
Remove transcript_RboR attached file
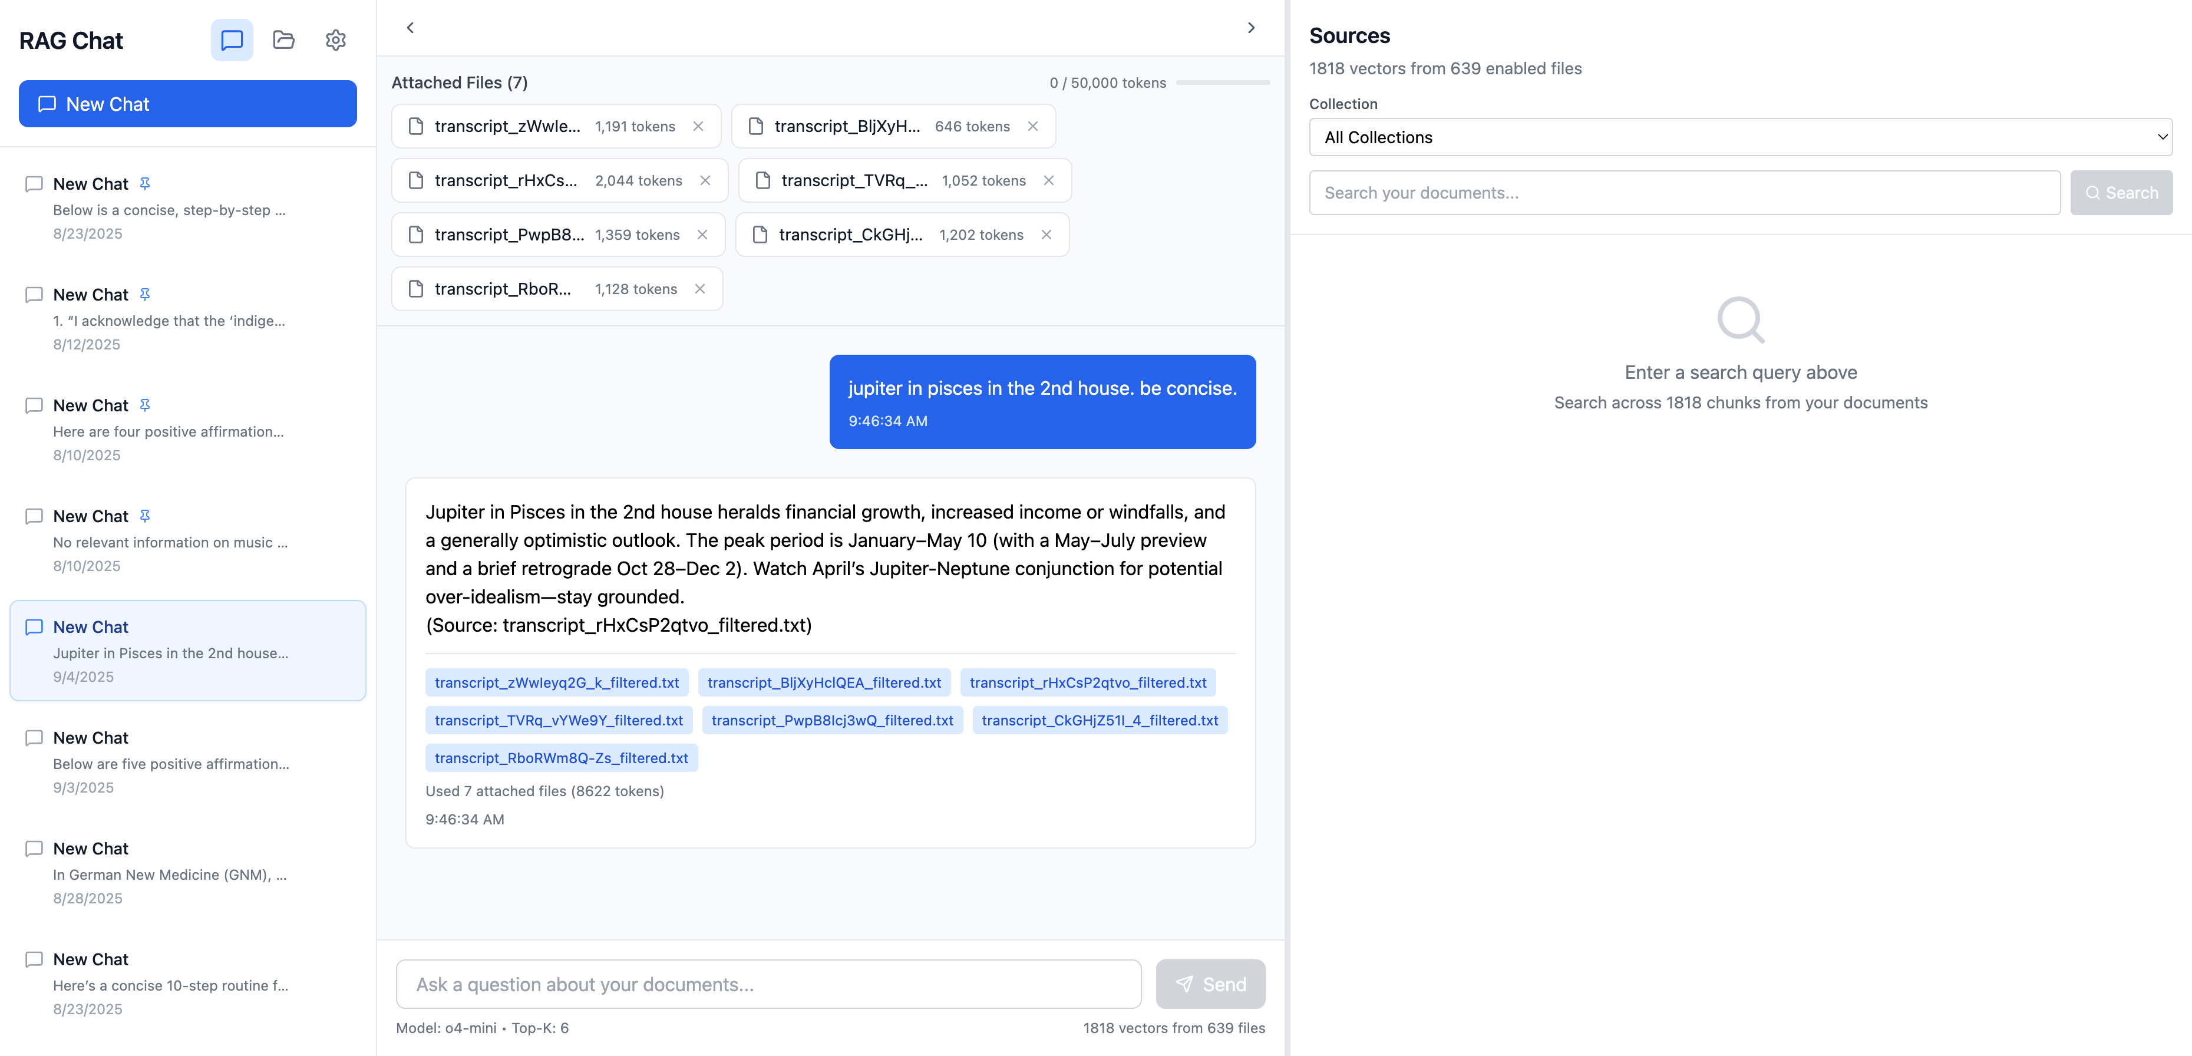699,289
